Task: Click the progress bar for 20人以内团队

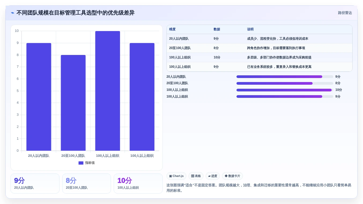Action: click(285, 77)
